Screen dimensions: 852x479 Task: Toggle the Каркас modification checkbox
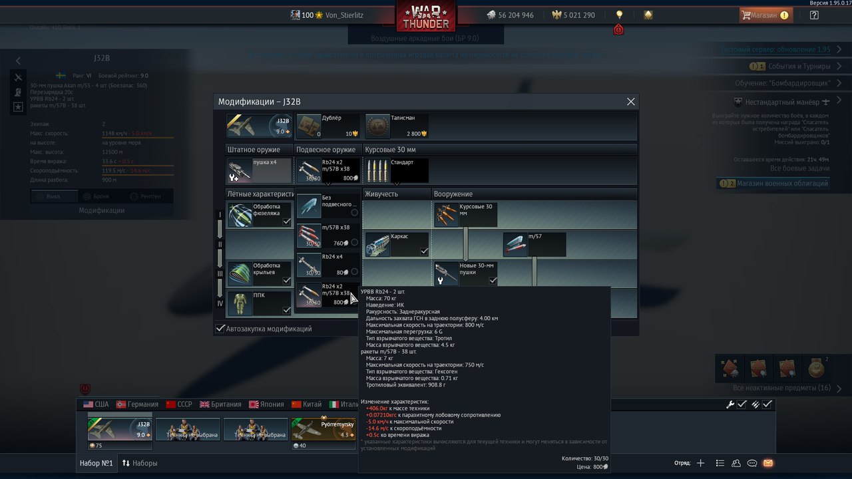(x=424, y=251)
